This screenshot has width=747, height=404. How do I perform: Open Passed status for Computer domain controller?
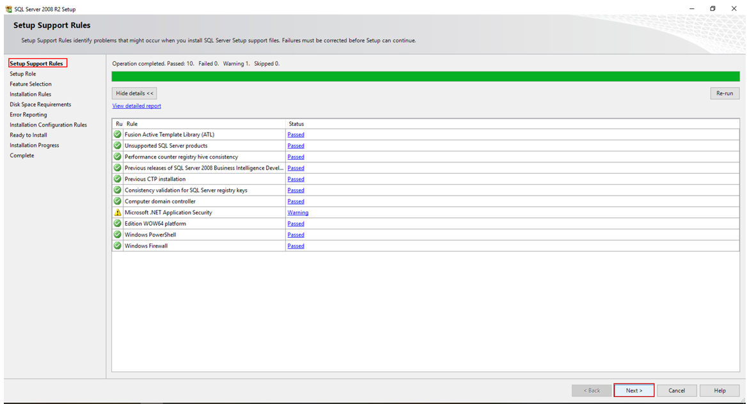(296, 201)
